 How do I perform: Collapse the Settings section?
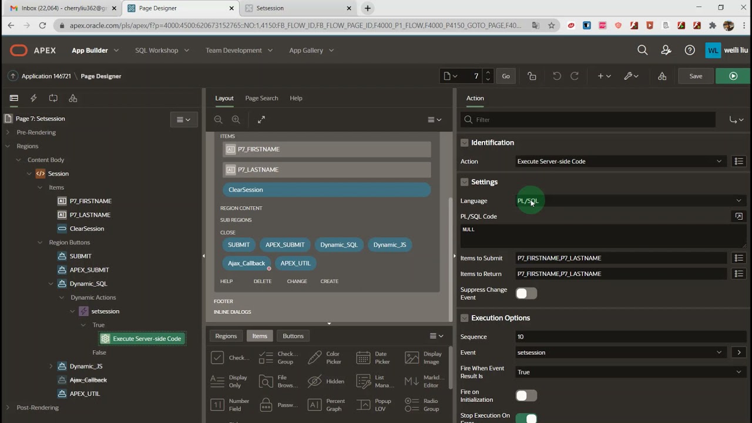tap(464, 182)
